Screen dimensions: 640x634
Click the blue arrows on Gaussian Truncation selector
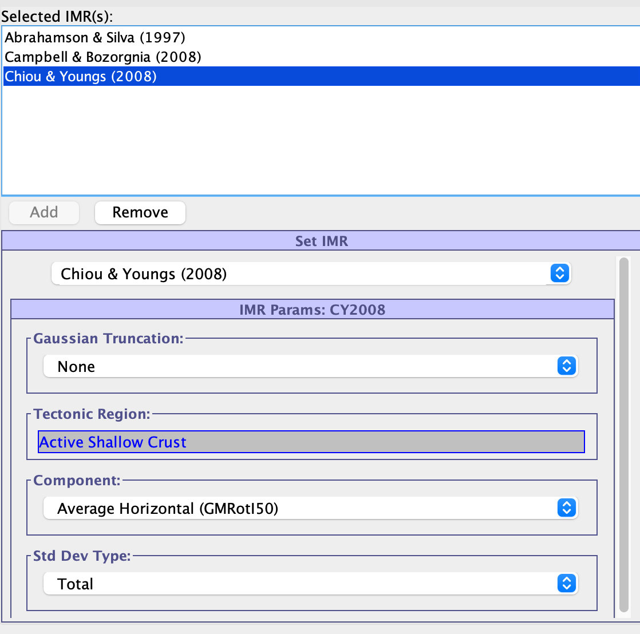click(x=566, y=366)
